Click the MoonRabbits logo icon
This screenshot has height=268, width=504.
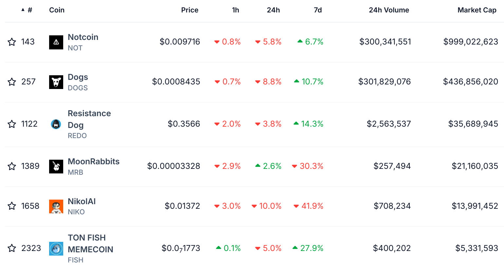pos(56,166)
